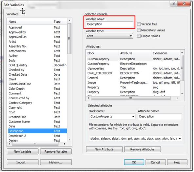
Task: Select the Description 2 variable
Action: [37, 136]
